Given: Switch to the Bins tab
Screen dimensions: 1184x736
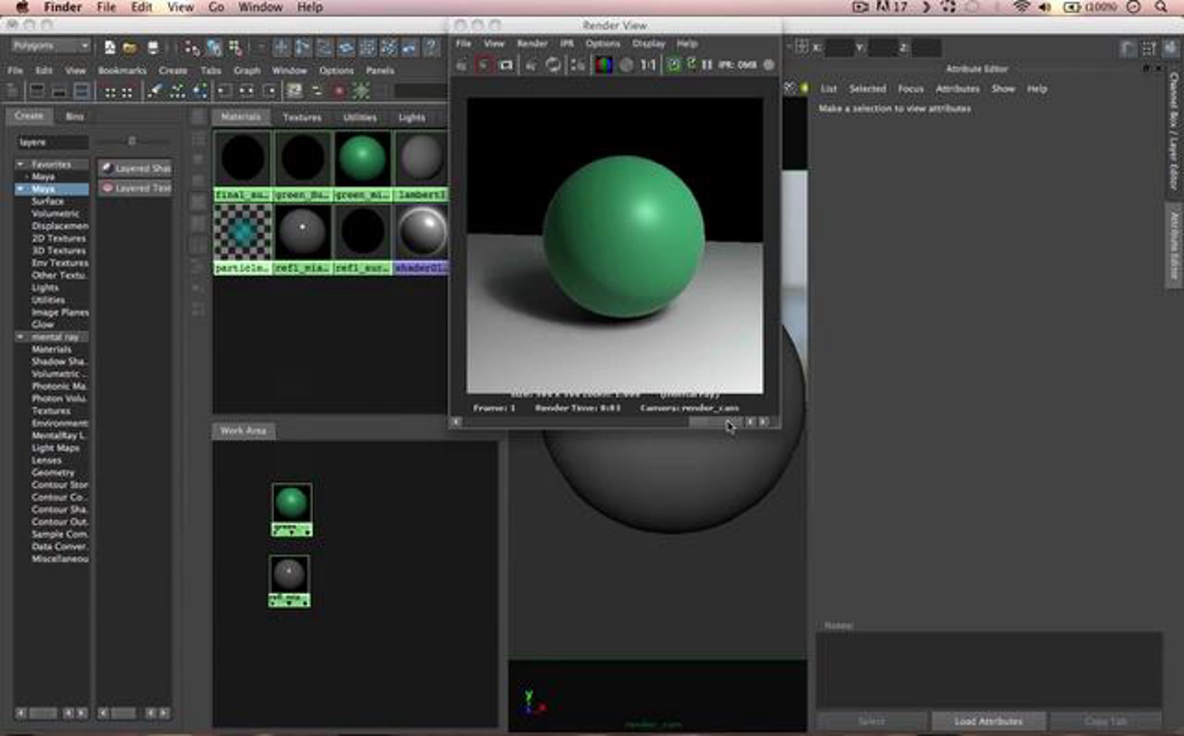Looking at the screenshot, I should click(74, 116).
